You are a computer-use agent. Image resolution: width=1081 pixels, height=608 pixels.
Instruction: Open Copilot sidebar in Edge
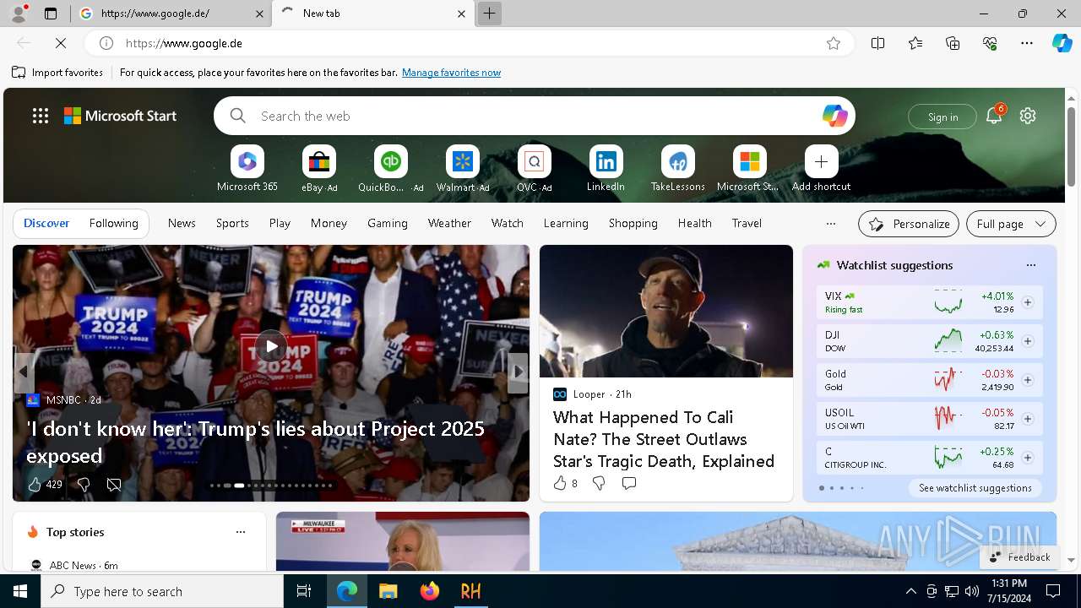[1062, 43]
